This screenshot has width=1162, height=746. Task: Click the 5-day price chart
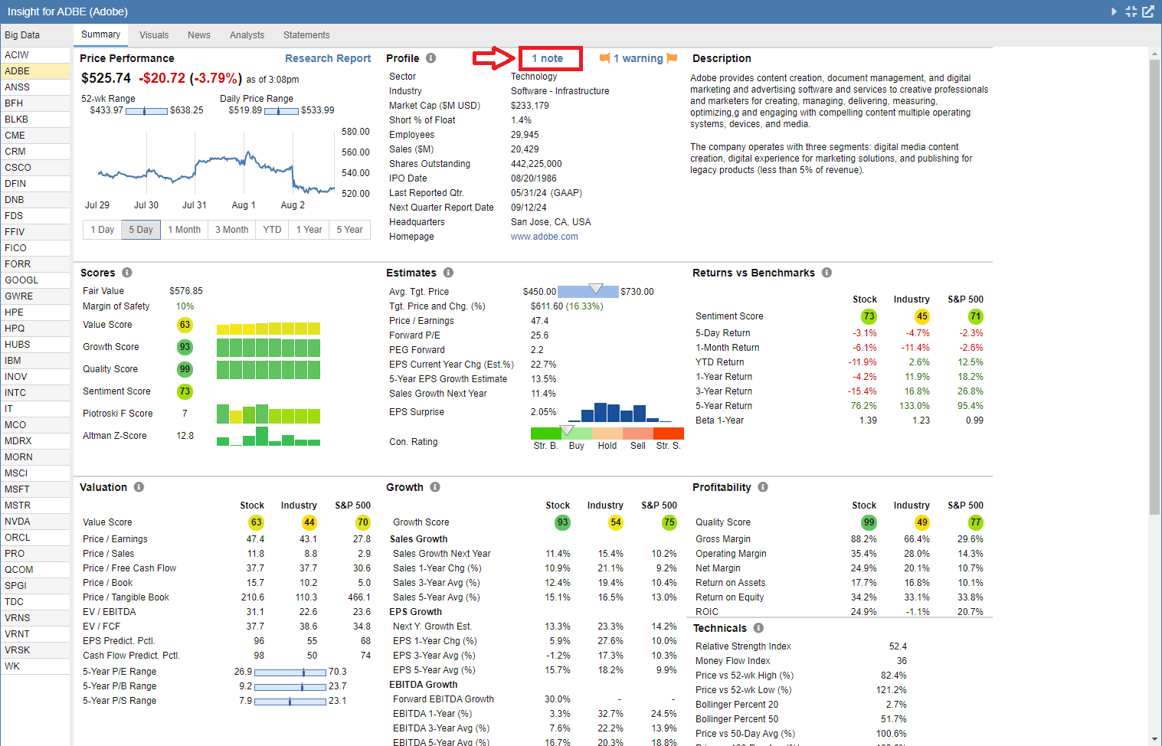point(214,165)
